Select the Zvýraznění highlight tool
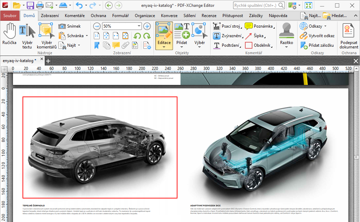The image size is (360, 222). click(x=228, y=36)
